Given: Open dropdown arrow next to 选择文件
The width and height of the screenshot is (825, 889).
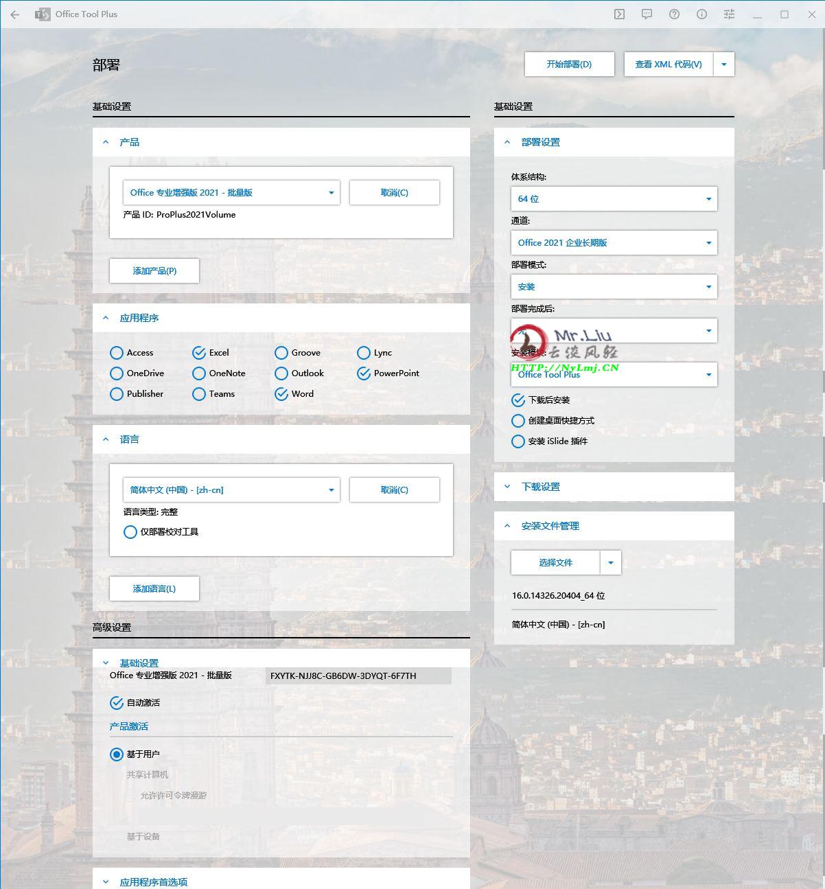Looking at the screenshot, I should click(x=611, y=563).
